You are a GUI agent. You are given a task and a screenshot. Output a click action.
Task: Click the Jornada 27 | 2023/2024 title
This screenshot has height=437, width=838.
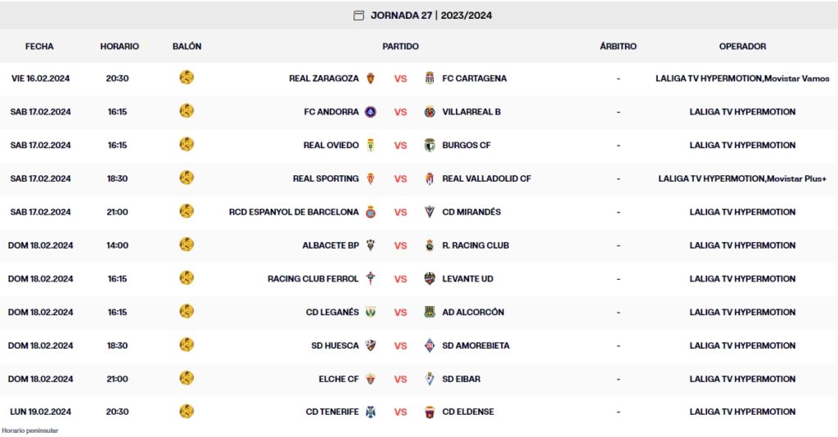point(431,16)
